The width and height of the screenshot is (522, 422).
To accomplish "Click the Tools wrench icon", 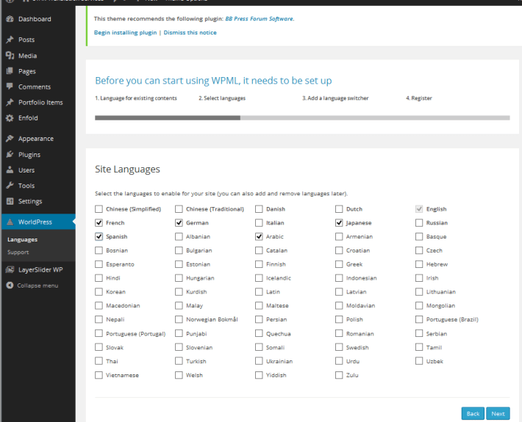I will 10,186.
